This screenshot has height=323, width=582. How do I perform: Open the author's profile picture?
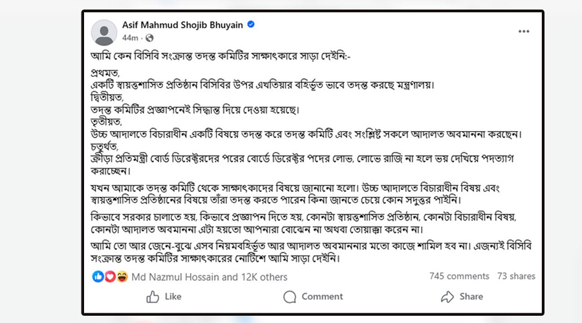105,31
